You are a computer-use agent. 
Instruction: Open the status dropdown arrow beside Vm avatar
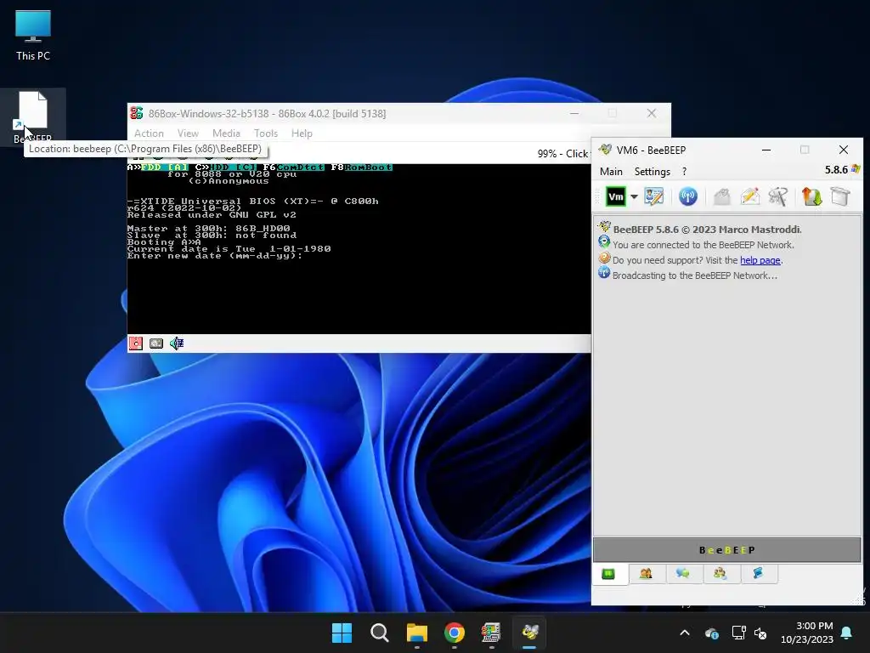[x=634, y=196]
